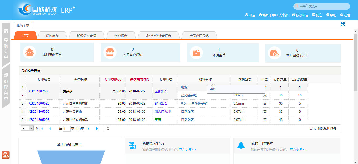Select the 我的主页 page tab

(23, 26)
